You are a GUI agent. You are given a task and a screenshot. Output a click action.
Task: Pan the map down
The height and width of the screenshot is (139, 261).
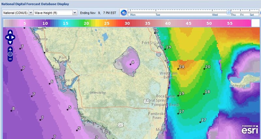(x=10, y=42)
